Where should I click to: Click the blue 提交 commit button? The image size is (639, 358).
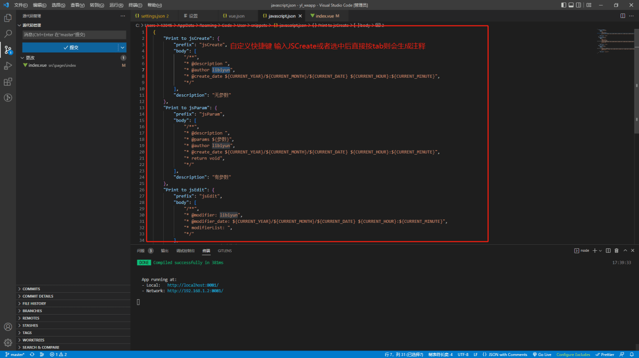70,47
